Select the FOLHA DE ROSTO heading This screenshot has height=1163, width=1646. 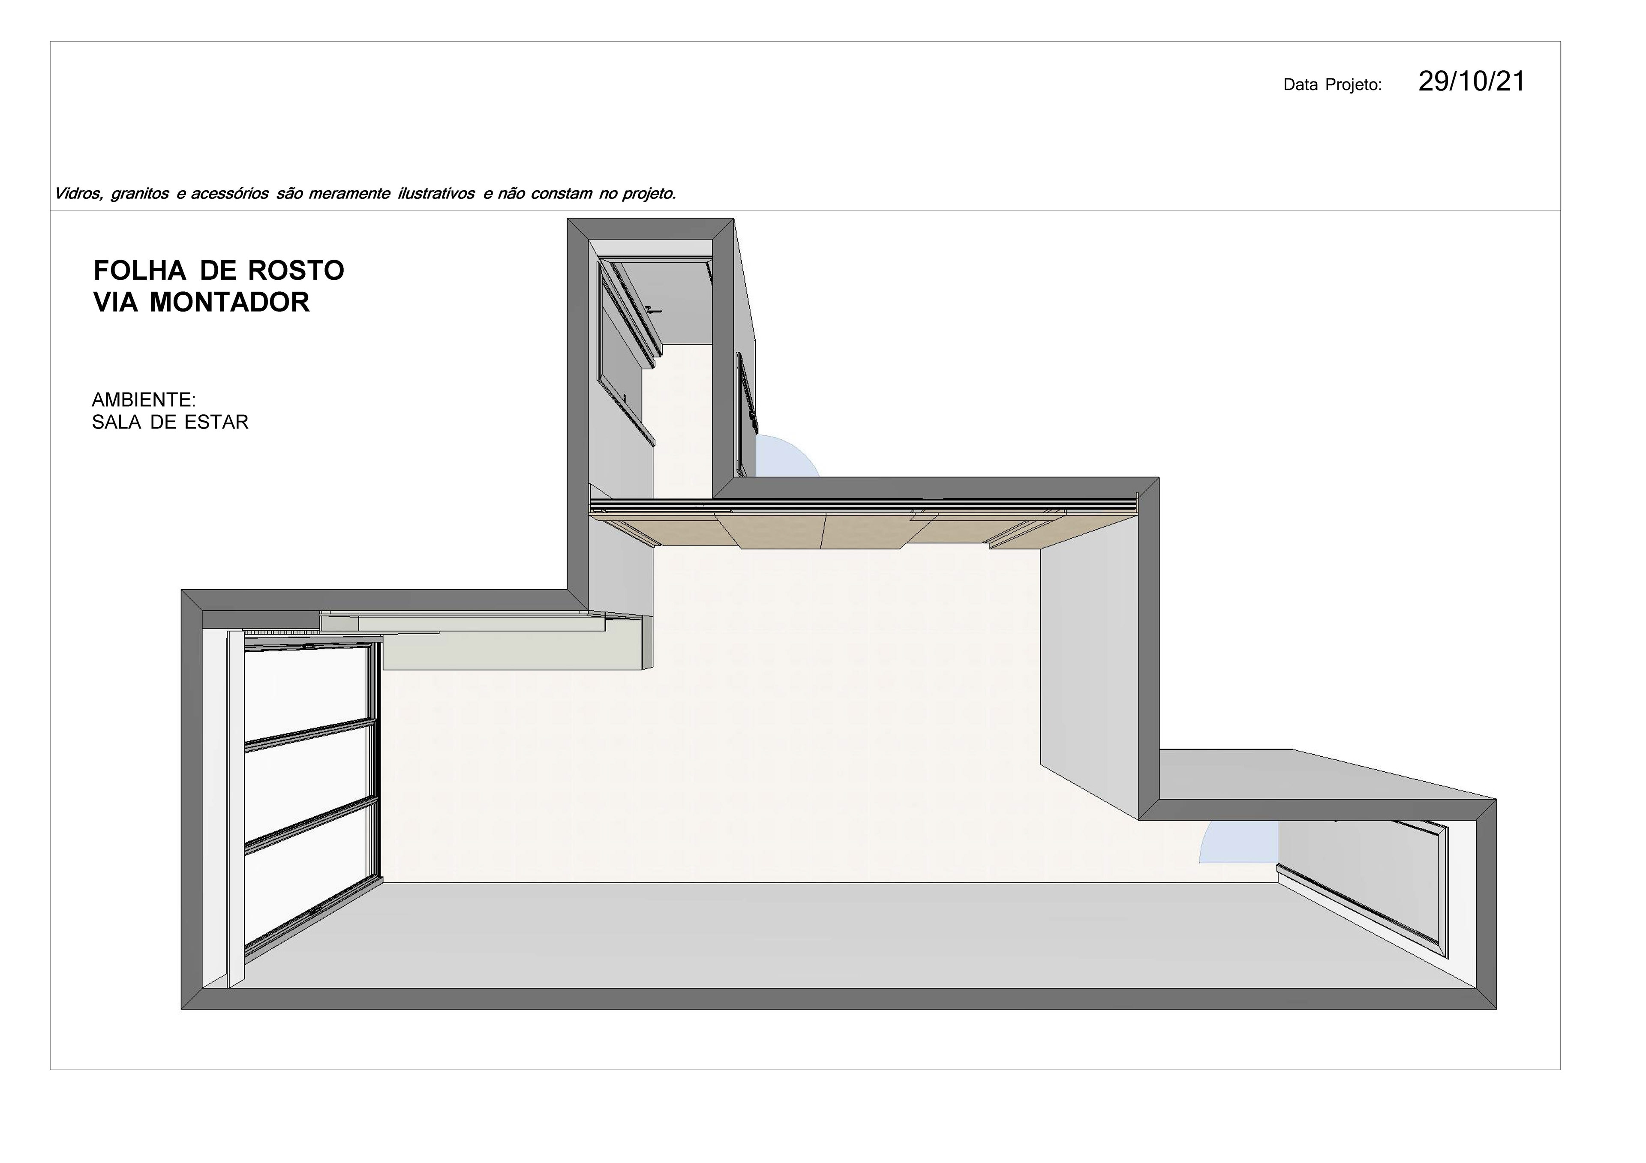tap(219, 271)
